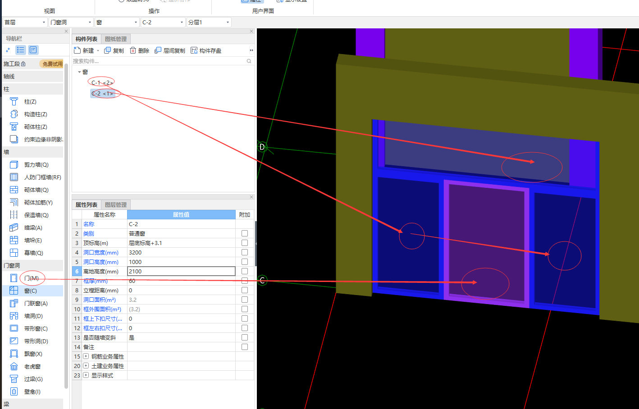Screen dimensions: 639x409
Task: Toggle 附加 checkbox for 洞口高度 row
Action: coord(245,262)
